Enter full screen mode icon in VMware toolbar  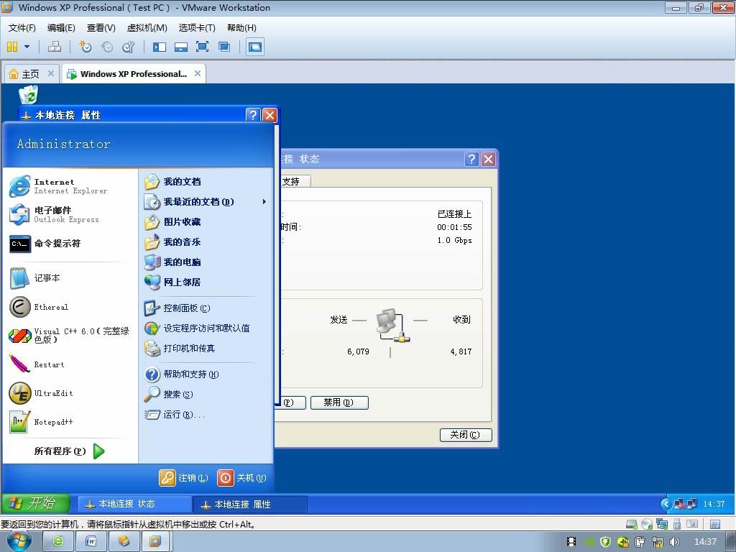coord(202,47)
